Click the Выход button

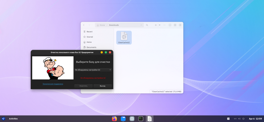click(103, 86)
